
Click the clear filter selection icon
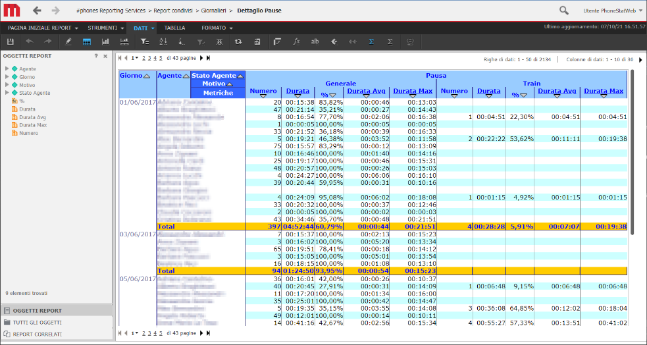(x=201, y=41)
